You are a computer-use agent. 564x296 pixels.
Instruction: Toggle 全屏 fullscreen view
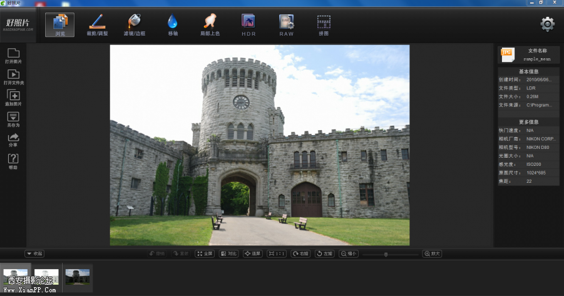point(205,253)
